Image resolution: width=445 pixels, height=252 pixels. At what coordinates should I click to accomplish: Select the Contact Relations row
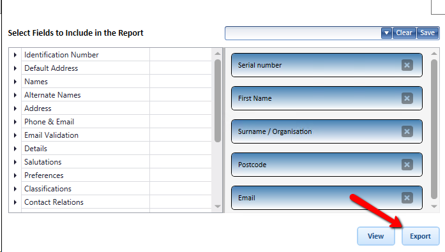[x=110, y=202]
